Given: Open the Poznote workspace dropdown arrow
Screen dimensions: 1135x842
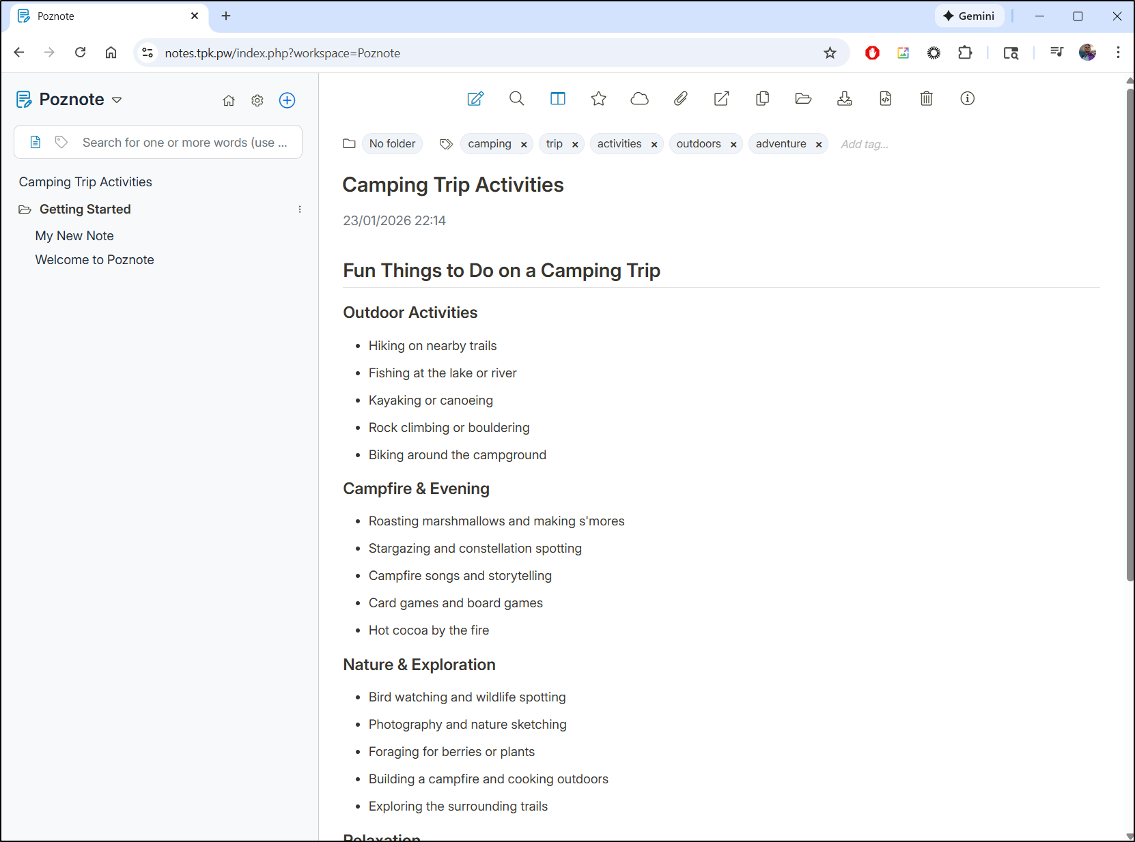Looking at the screenshot, I should pos(117,100).
